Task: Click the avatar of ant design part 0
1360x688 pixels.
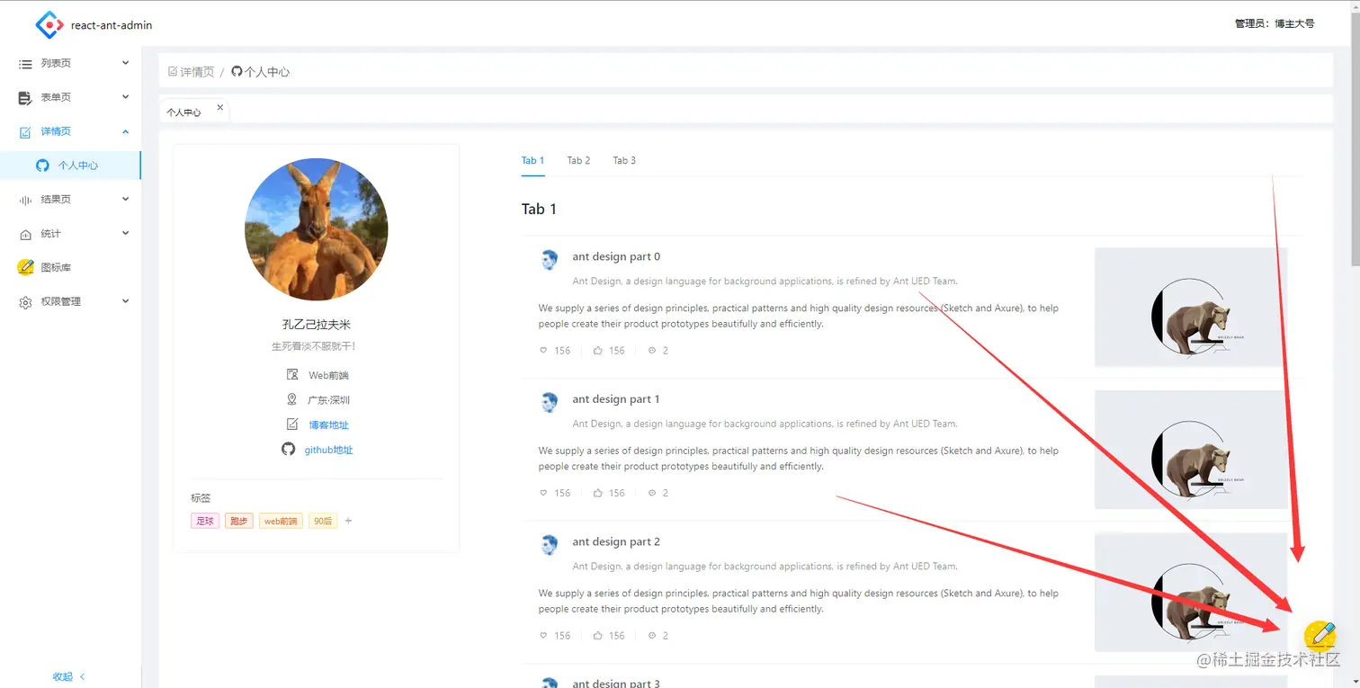Action: pos(550,260)
